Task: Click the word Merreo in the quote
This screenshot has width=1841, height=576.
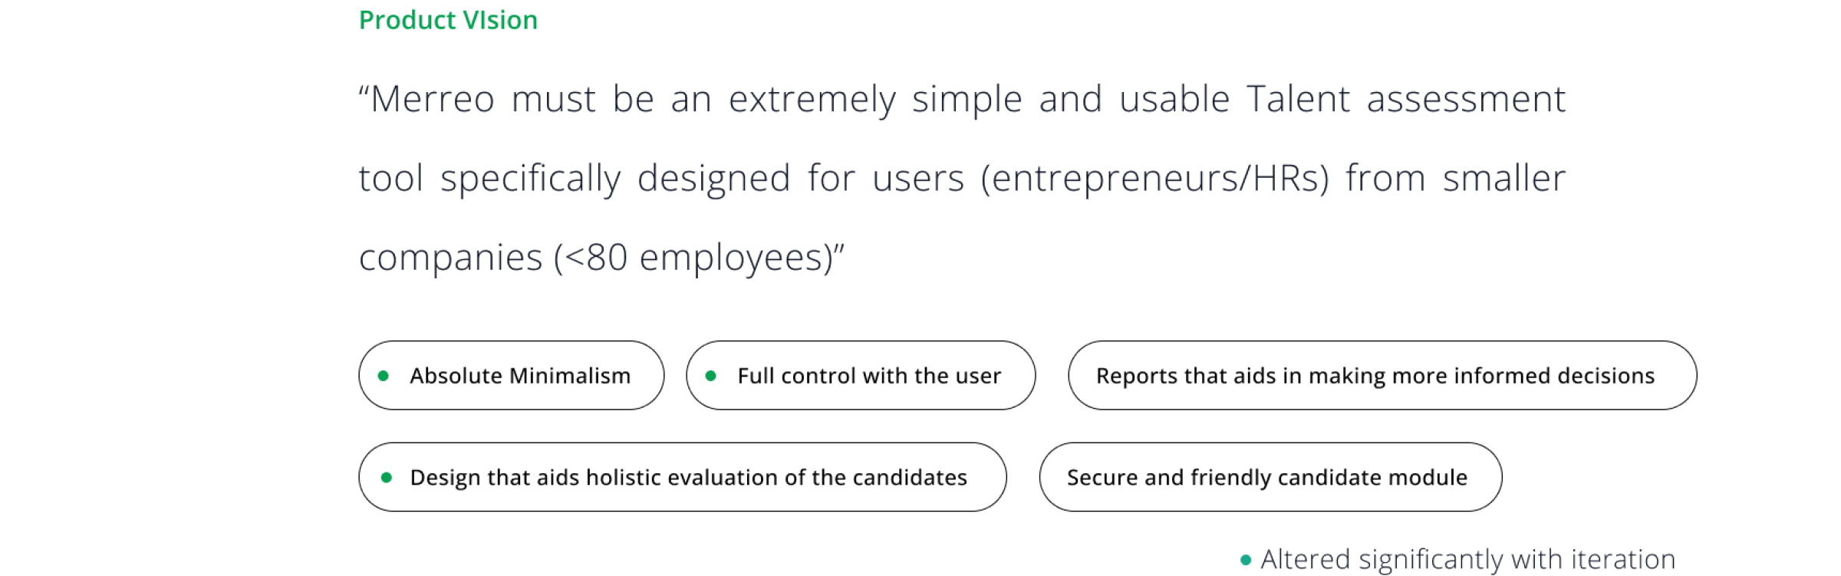Action: point(433,100)
